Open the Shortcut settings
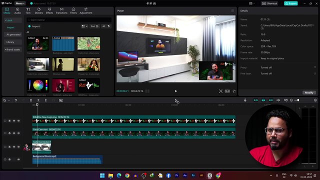This screenshot has width=320, height=180. (x=269, y=3)
